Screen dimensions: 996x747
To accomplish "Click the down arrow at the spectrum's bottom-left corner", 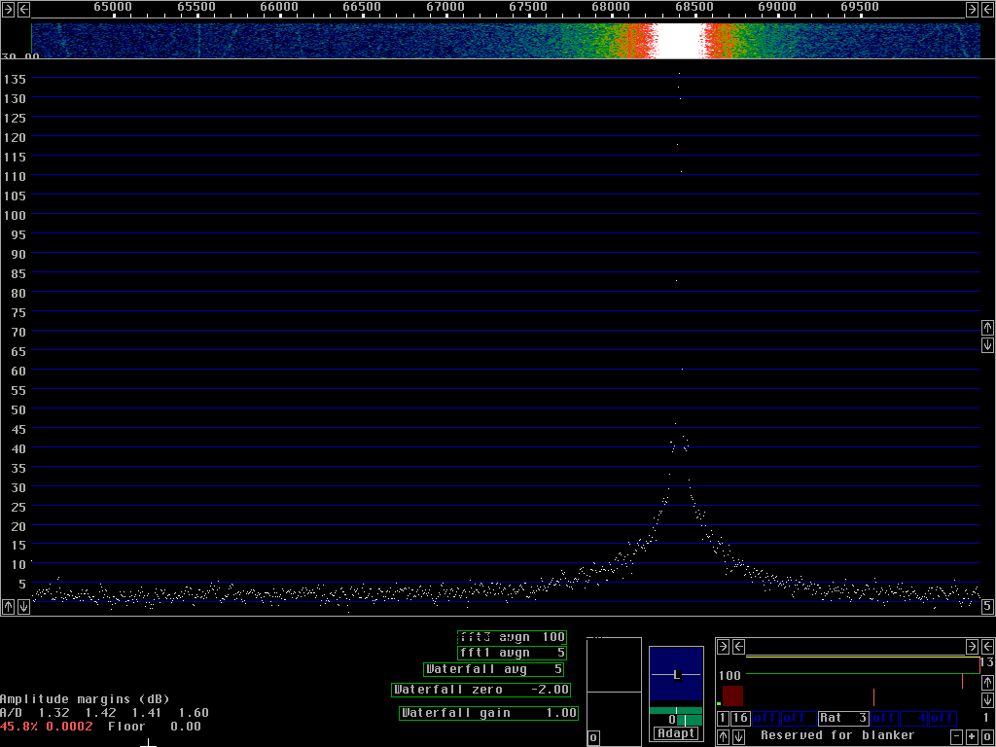I will 23,606.
